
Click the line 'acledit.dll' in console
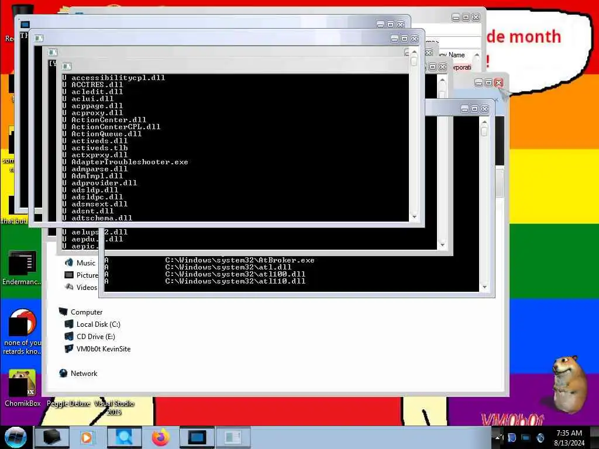[x=97, y=92]
